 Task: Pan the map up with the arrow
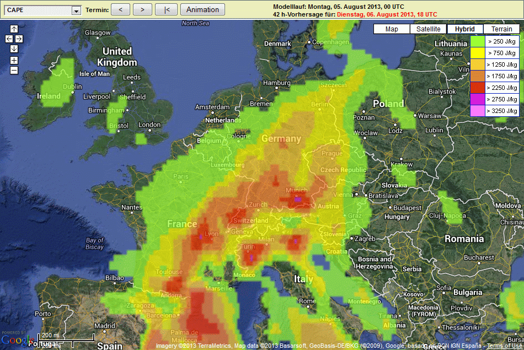pyautogui.click(x=14, y=29)
